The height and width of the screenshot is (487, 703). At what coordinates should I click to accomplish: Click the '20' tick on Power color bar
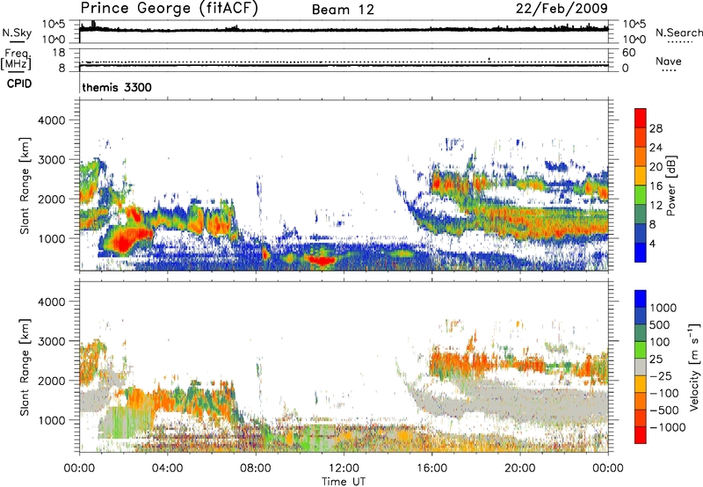(x=656, y=167)
